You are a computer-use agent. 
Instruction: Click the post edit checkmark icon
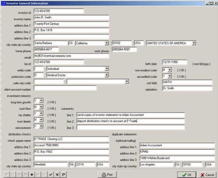tap(50, 174)
